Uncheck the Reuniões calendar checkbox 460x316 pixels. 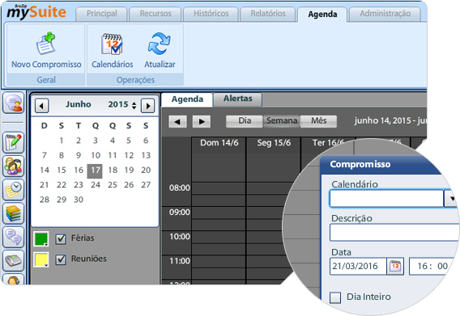(x=61, y=259)
